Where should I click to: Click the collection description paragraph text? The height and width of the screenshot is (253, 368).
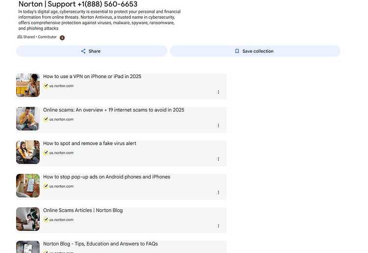100,20
